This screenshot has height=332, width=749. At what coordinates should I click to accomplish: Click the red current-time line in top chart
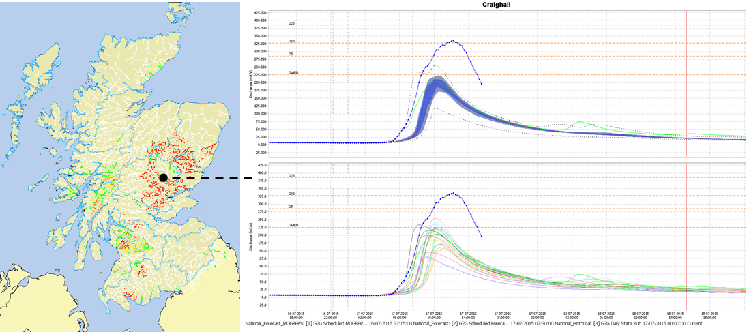[686, 82]
